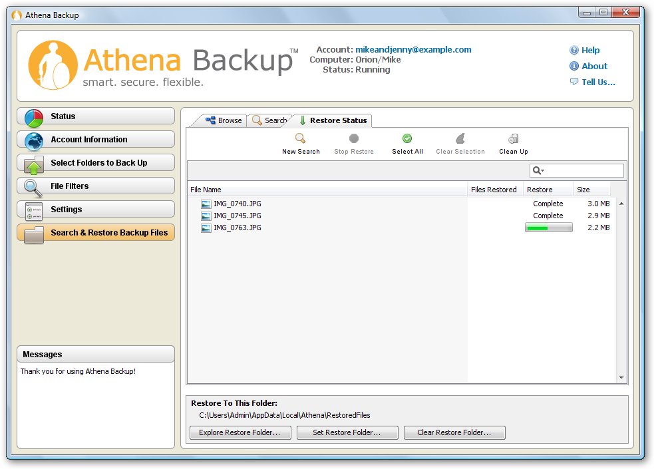This screenshot has width=654, height=469.
Task: Switch to the Search tab
Action: (270, 120)
